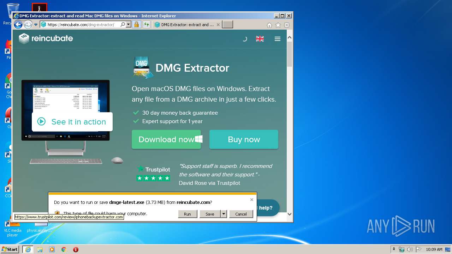This screenshot has height=254, width=452.
Task: Open the red Opera taskbar icon
Action: [x=76, y=249]
